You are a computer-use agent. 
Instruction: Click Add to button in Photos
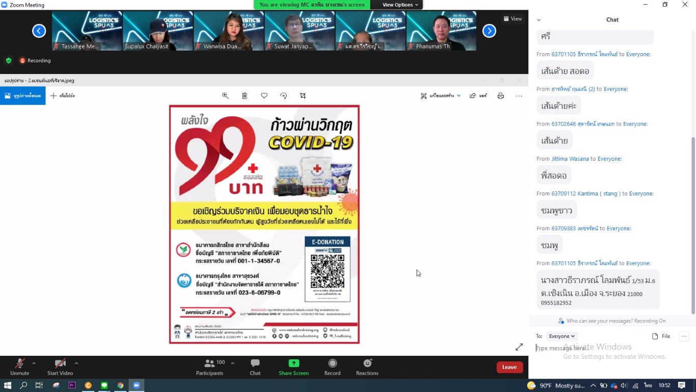click(63, 95)
